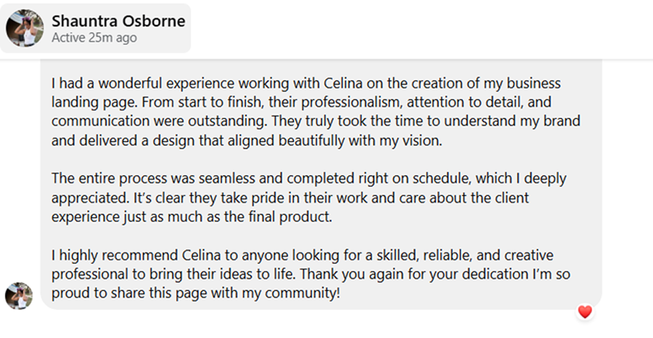Viewport: 653px width, 338px height.
Task: Click the small sender avatar beside the message
Action: 19,296
